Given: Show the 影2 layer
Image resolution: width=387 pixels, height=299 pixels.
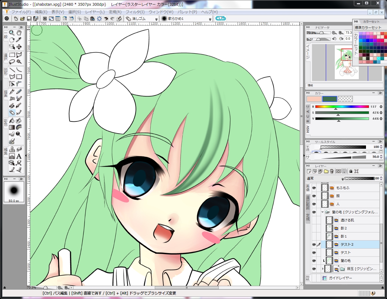Looking at the screenshot, I should (x=314, y=228).
